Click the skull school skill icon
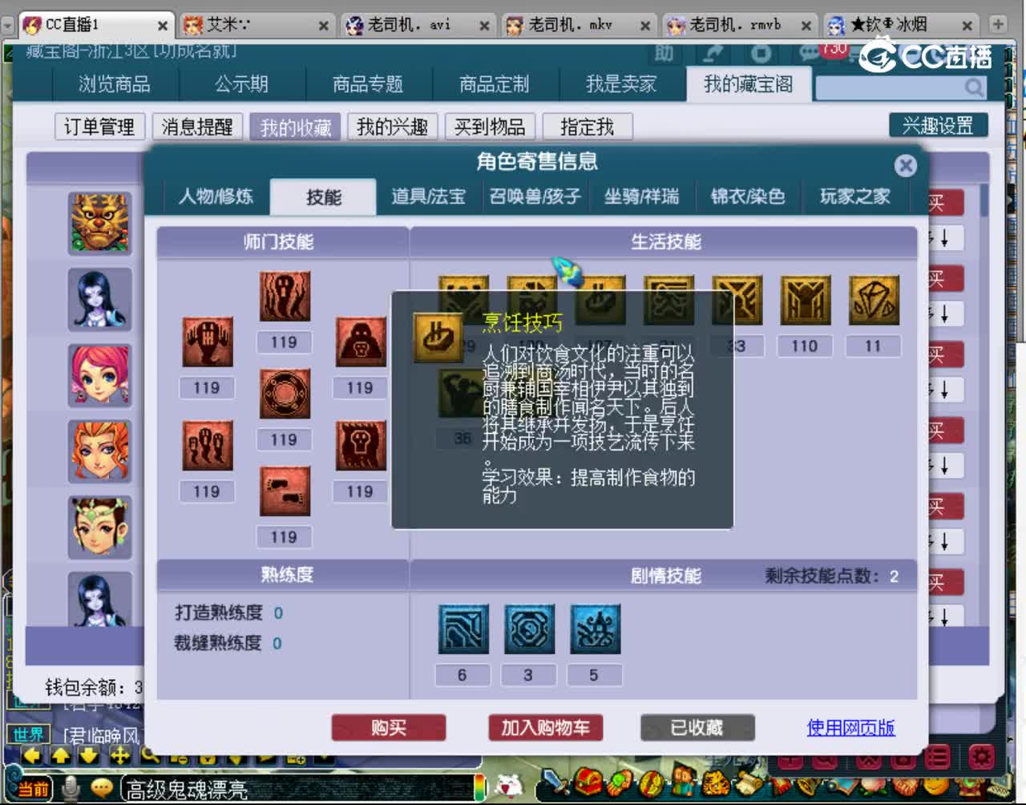1026x805 pixels. point(361,445)
